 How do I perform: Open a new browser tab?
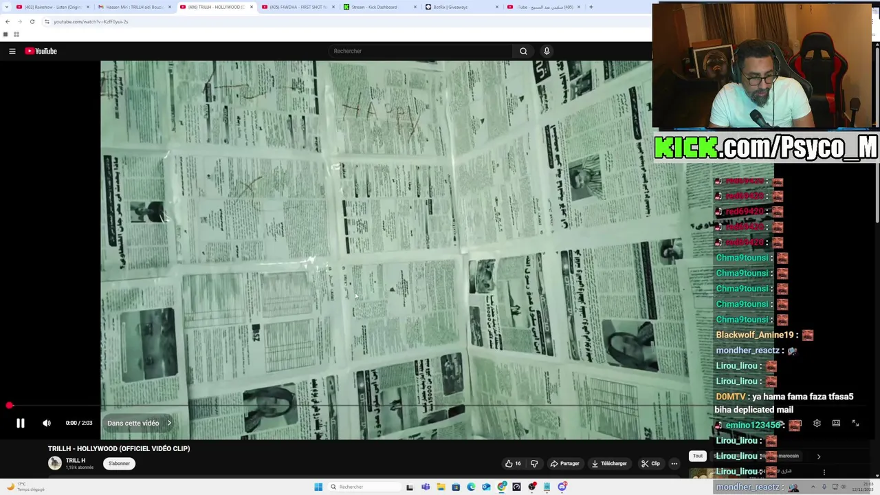(591, 7)
